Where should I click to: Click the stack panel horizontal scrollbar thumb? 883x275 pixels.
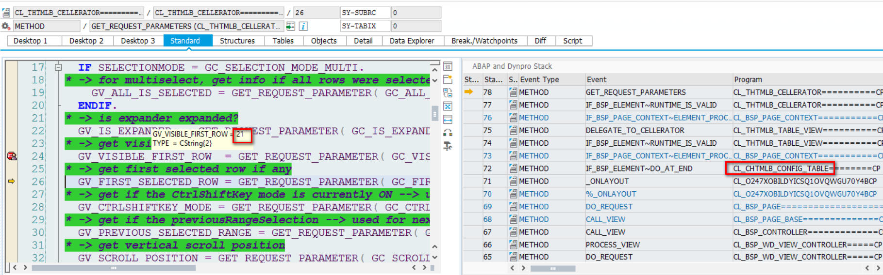point(552,268)
